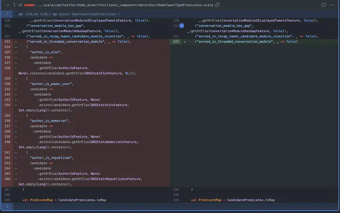Open the HomeTweetTypePredicates.scala file path link
This screenshot has height=213, width=340.
point(126,5)
